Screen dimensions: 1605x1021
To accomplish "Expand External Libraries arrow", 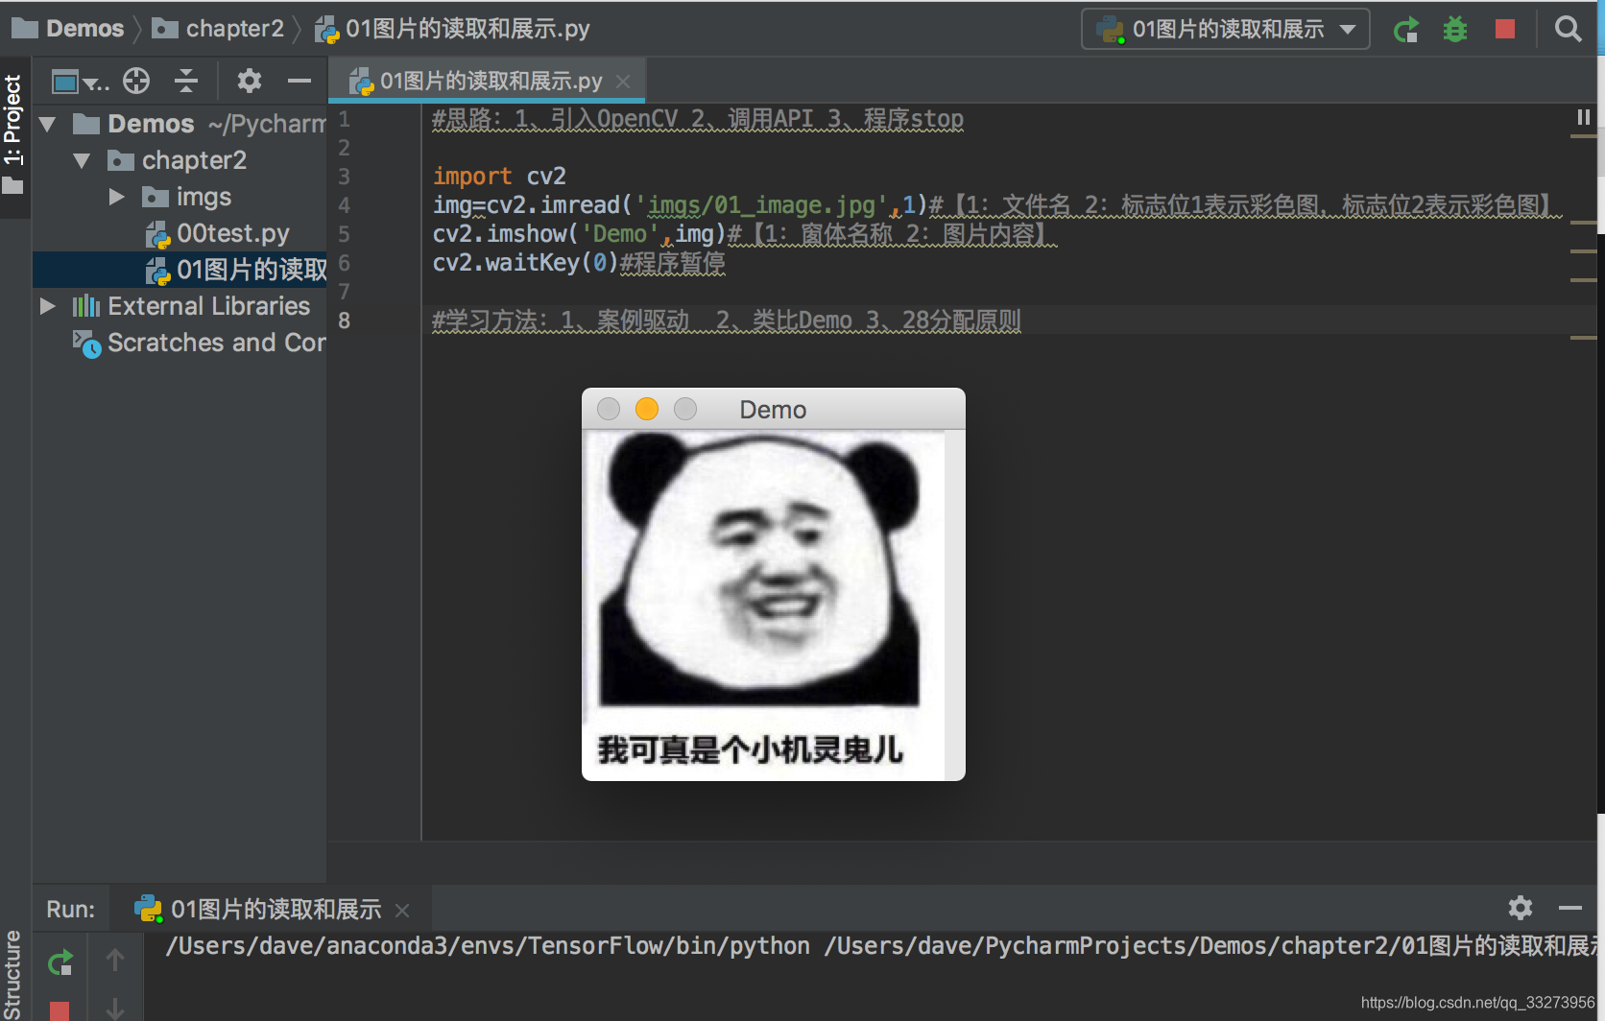I will coord(48,307).
